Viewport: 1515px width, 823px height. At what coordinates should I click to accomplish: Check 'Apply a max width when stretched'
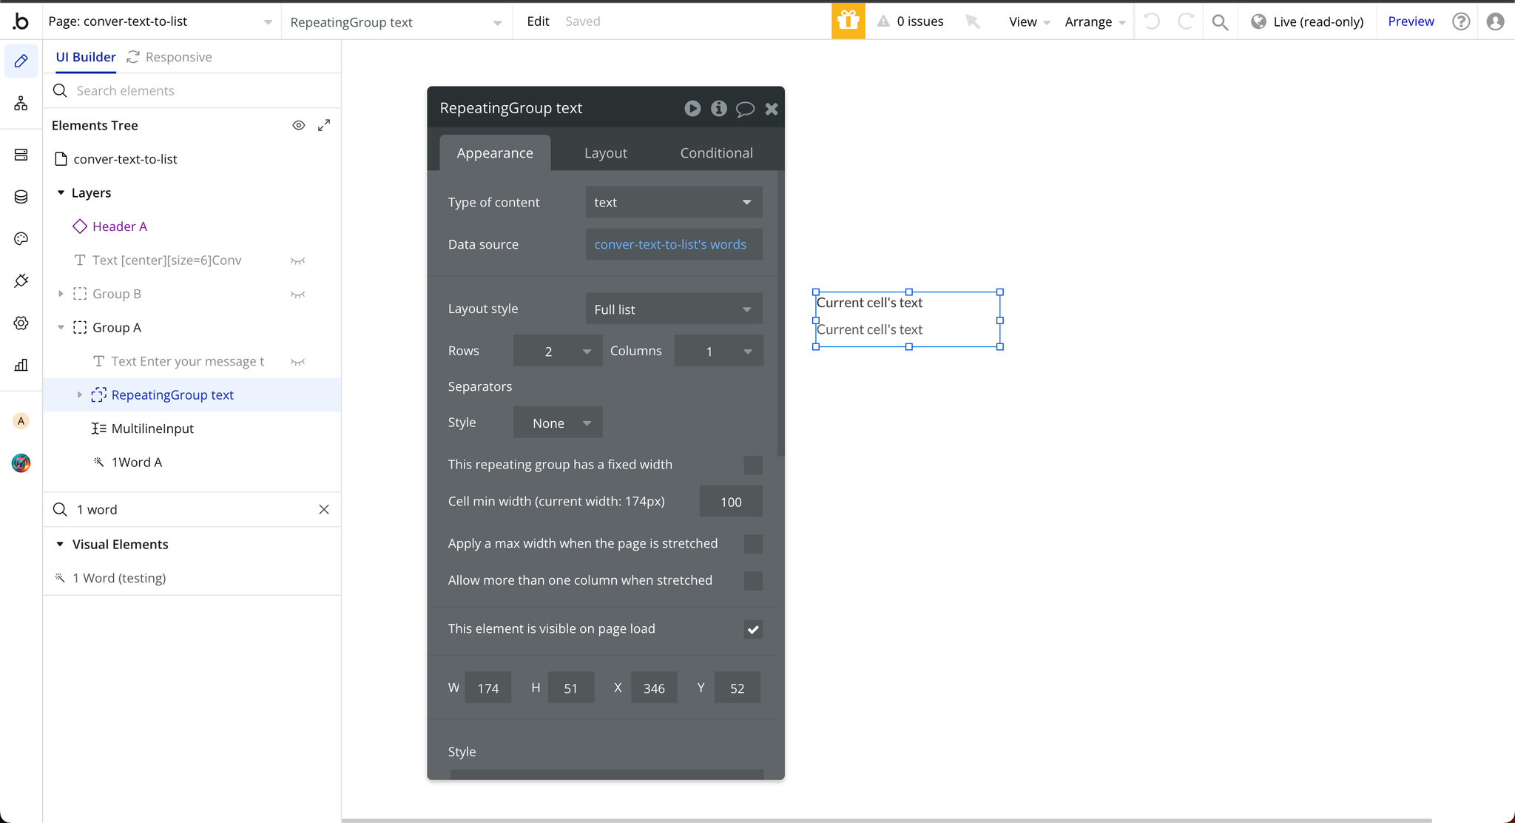[x=753, y=544]
